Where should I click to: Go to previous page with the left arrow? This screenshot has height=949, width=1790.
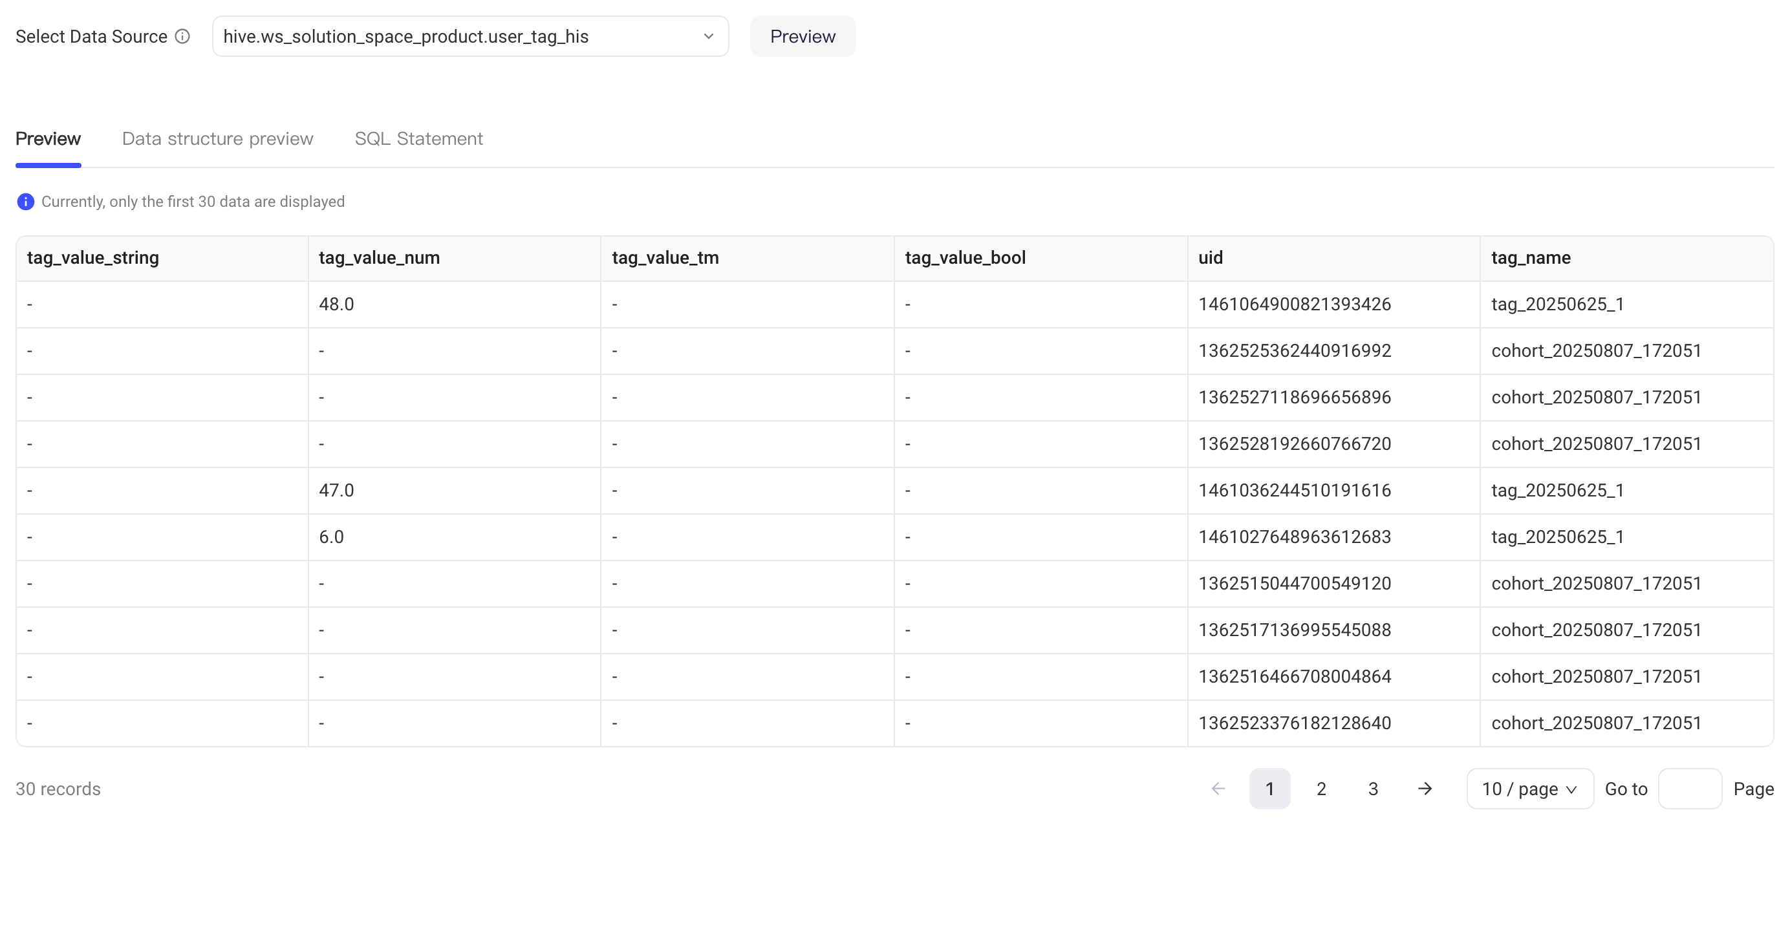[x=1218, y=789]
